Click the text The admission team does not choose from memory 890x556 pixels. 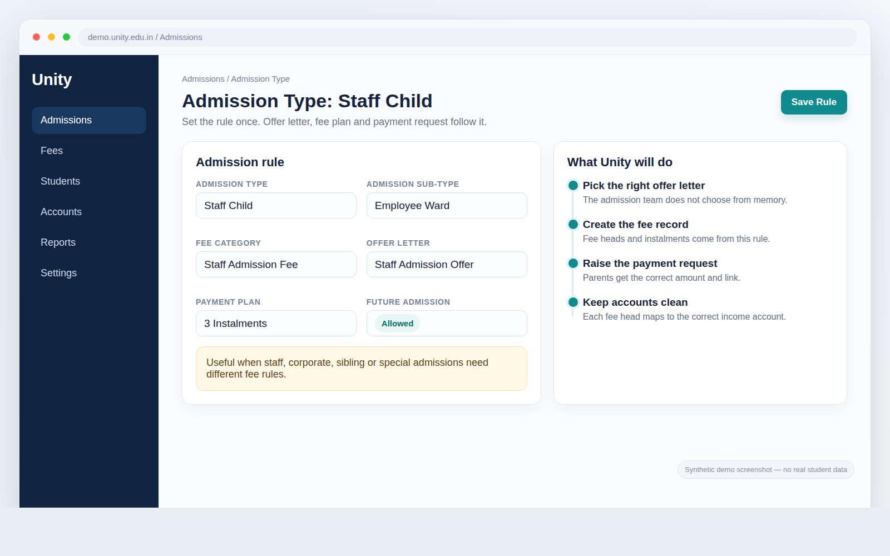point(685,200)
